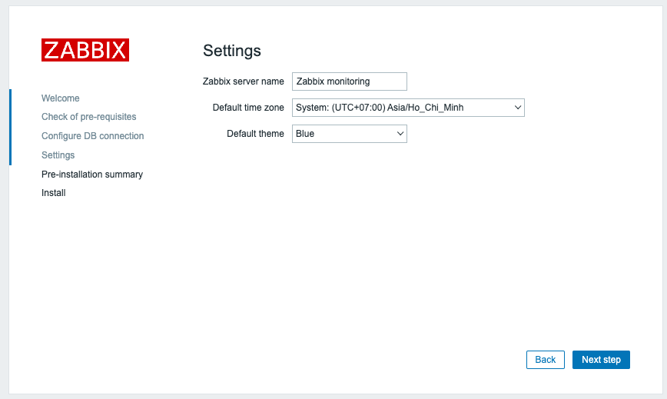Go to the Welcome step
The height and width of the screenshot is (399, 667).
[x=61, y=98]
